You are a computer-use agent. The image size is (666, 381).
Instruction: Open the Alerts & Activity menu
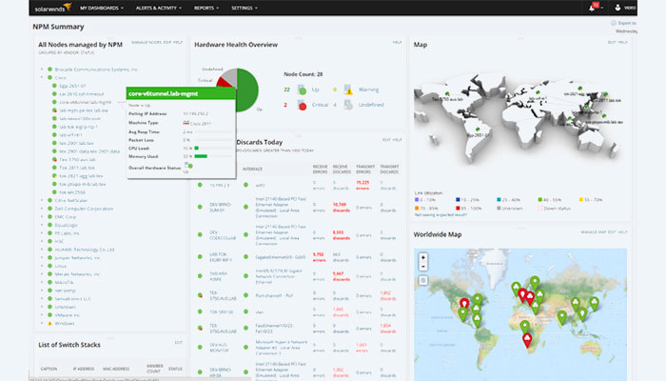click(159, 8)
